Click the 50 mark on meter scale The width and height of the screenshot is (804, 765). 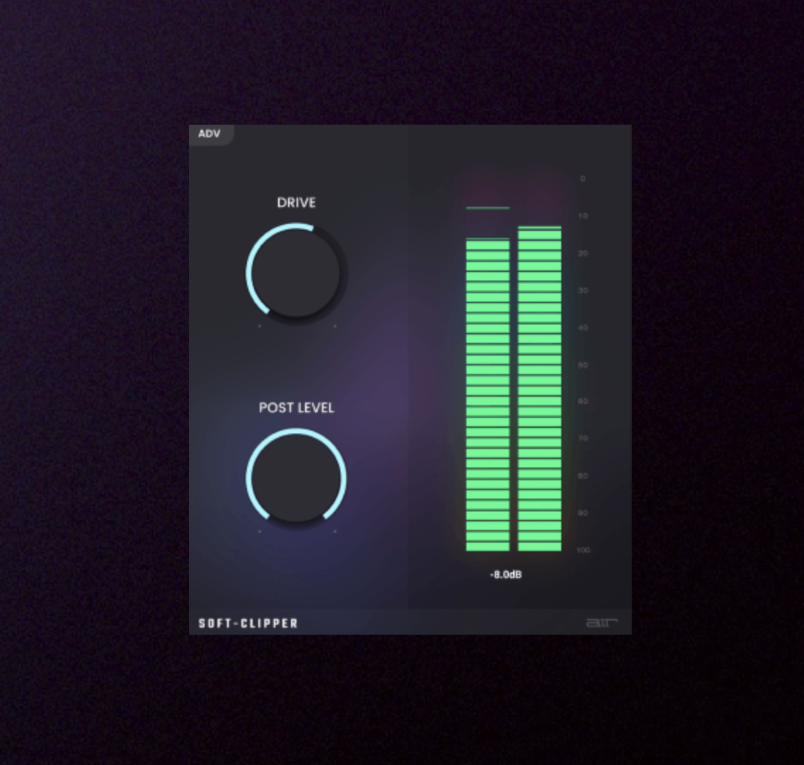coord(583,365)
